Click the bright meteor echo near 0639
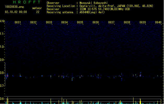Screen dimensions: 164x104 (140, 75)
